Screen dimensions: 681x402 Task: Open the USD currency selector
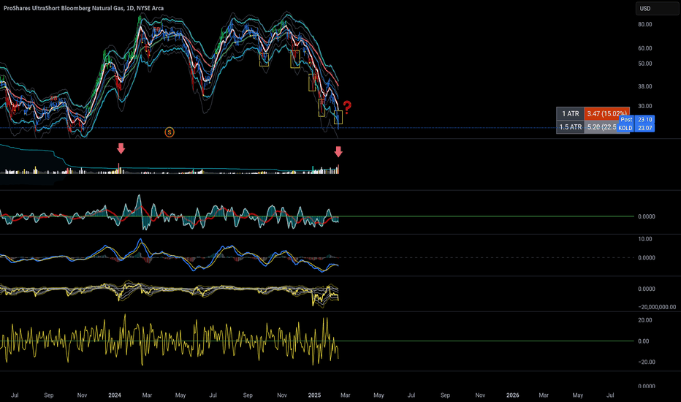pos(657,9)
